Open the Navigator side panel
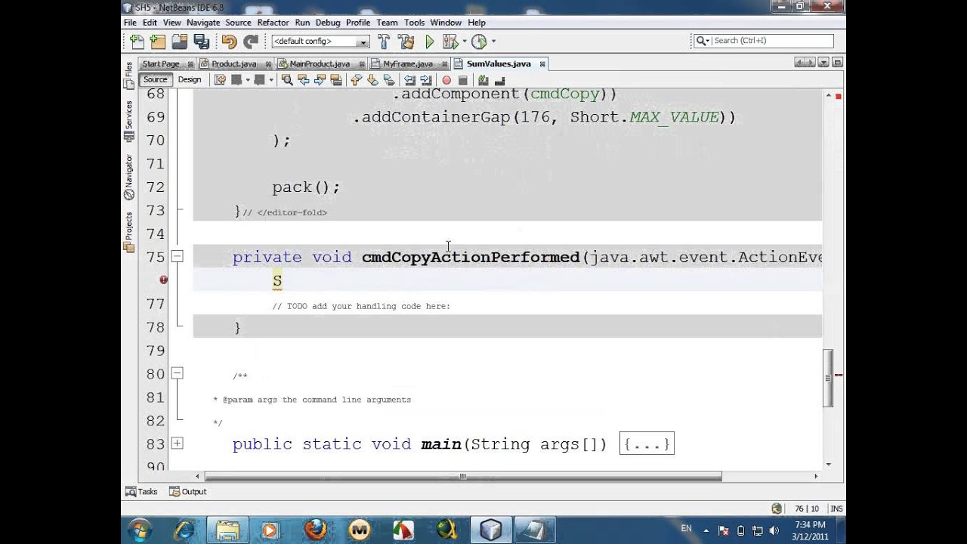This screenshot has height=544, width=967. [x=128, y=177]
